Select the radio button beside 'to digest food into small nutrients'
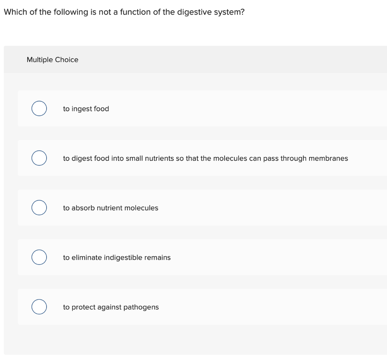The image size is (387, 364). (39, 158)
